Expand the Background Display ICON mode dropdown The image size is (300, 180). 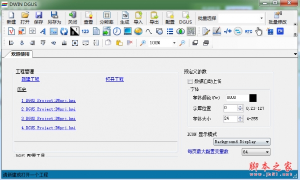click(267, 142)
